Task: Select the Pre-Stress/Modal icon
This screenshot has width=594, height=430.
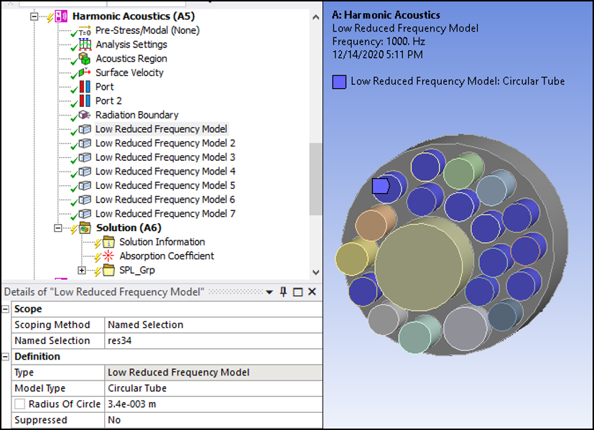Action: point(85,31)
